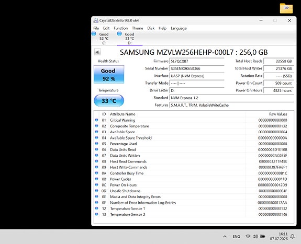Click the status icon for Temperature Sensor 2
301x244 pixels.
click(x=96, y=214)
